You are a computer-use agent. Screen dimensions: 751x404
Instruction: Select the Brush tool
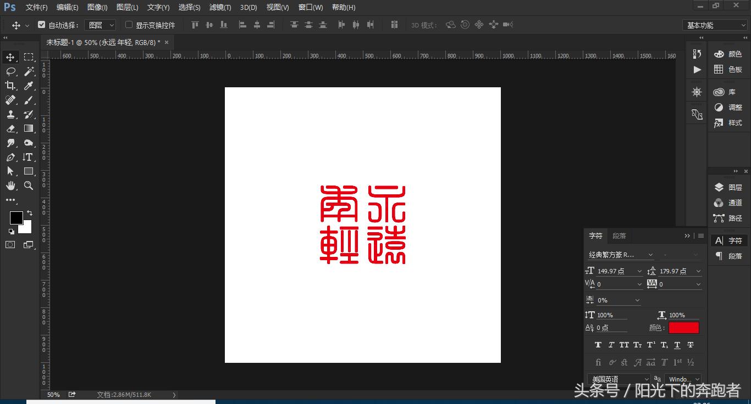tap(29, 100)
